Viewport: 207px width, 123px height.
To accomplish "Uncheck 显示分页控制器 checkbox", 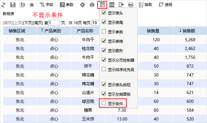I will pyautogui.click(x=104, y=59).
